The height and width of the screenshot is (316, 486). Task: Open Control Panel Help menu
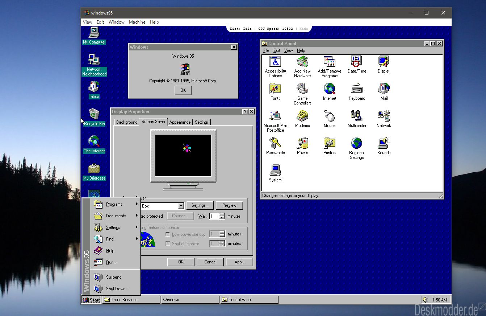click(x=301, y=50)
